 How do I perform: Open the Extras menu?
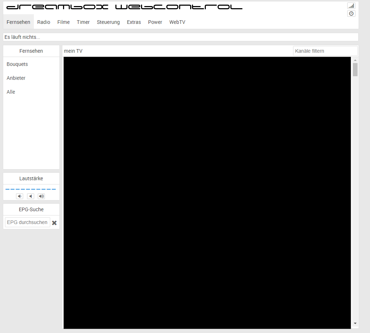(x=134, y=22)
